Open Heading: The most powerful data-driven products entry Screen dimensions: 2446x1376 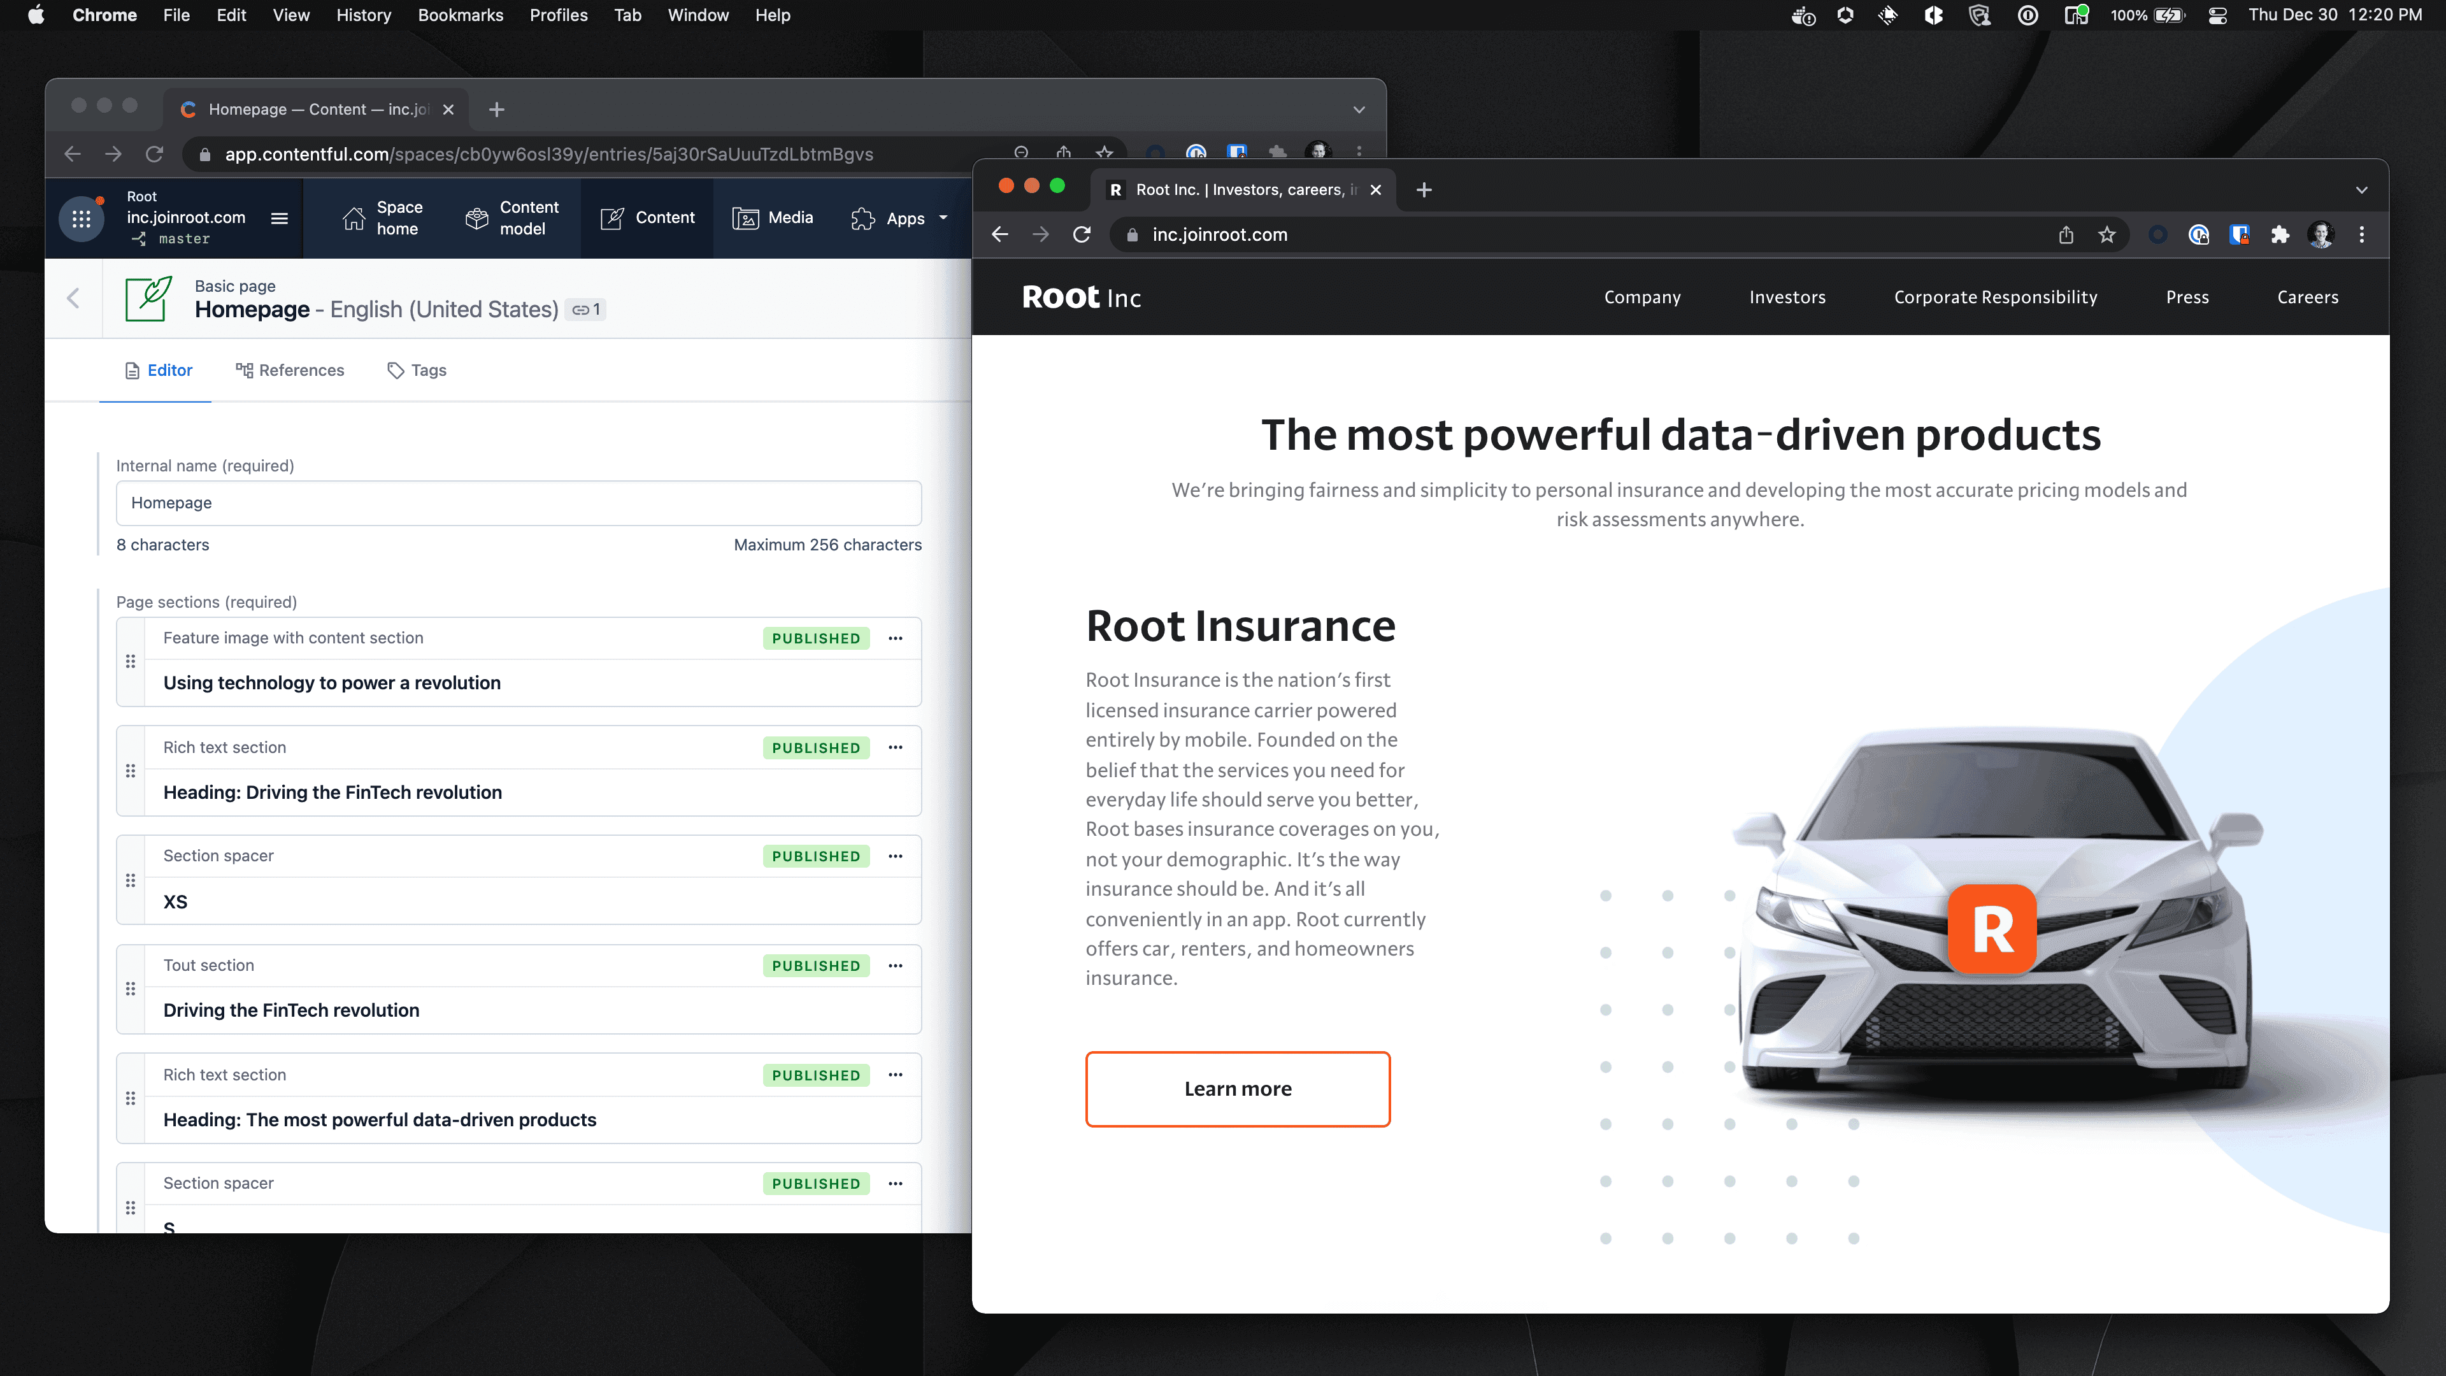[x=380, y=1120]
